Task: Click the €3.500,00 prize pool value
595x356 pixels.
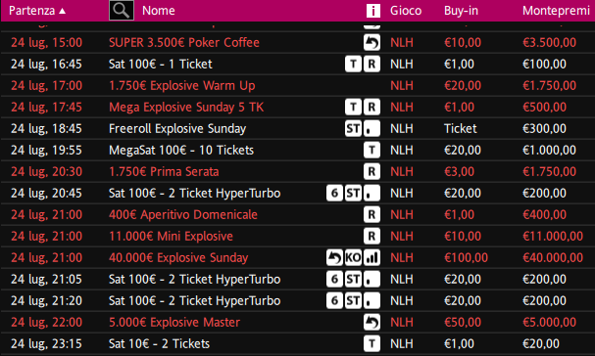Action: (549, 42)
